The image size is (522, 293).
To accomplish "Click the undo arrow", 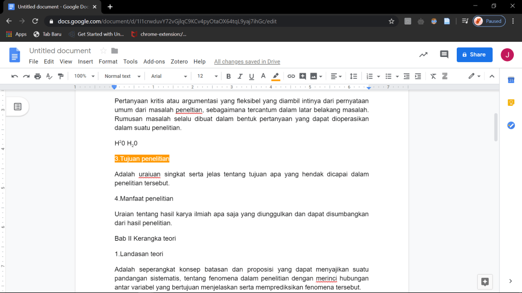I will point(14,76).
